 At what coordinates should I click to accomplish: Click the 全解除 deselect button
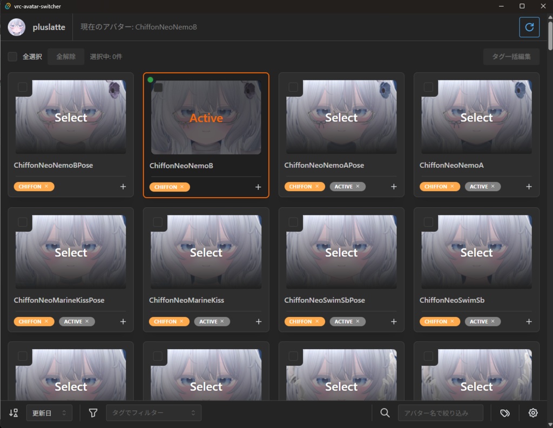[66, 56]
